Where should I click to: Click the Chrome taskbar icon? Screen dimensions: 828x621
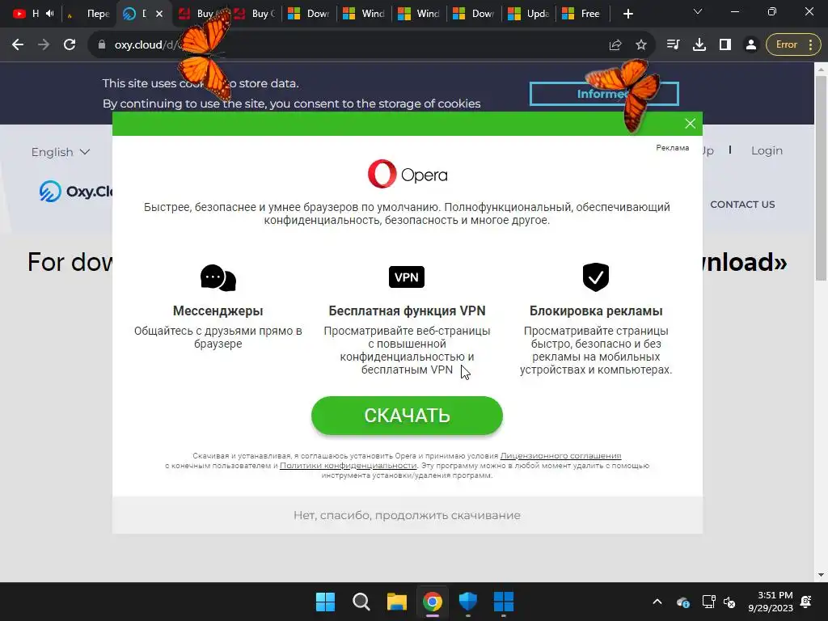click(433, 602)
